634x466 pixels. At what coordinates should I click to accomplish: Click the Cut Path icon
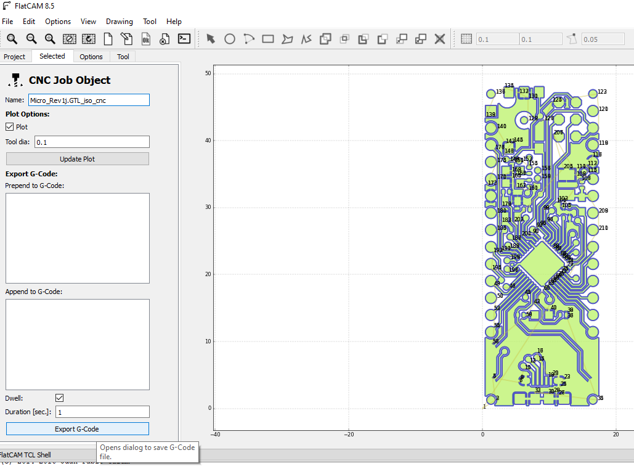(x=383, y=39)
